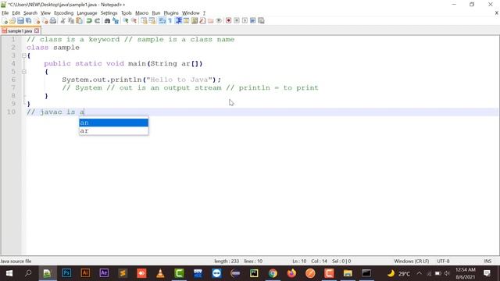Open the Plugins menu

[x=171, y=13]
